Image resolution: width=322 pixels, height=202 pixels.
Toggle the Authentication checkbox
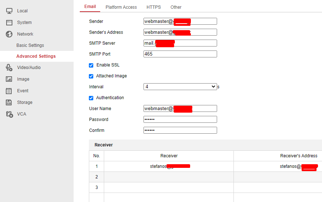tap(91, 98)
